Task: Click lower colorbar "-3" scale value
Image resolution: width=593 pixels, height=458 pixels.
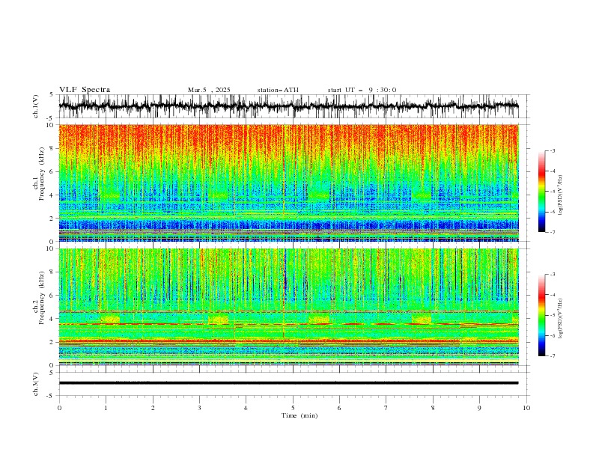Action: [x=553, y=275]
